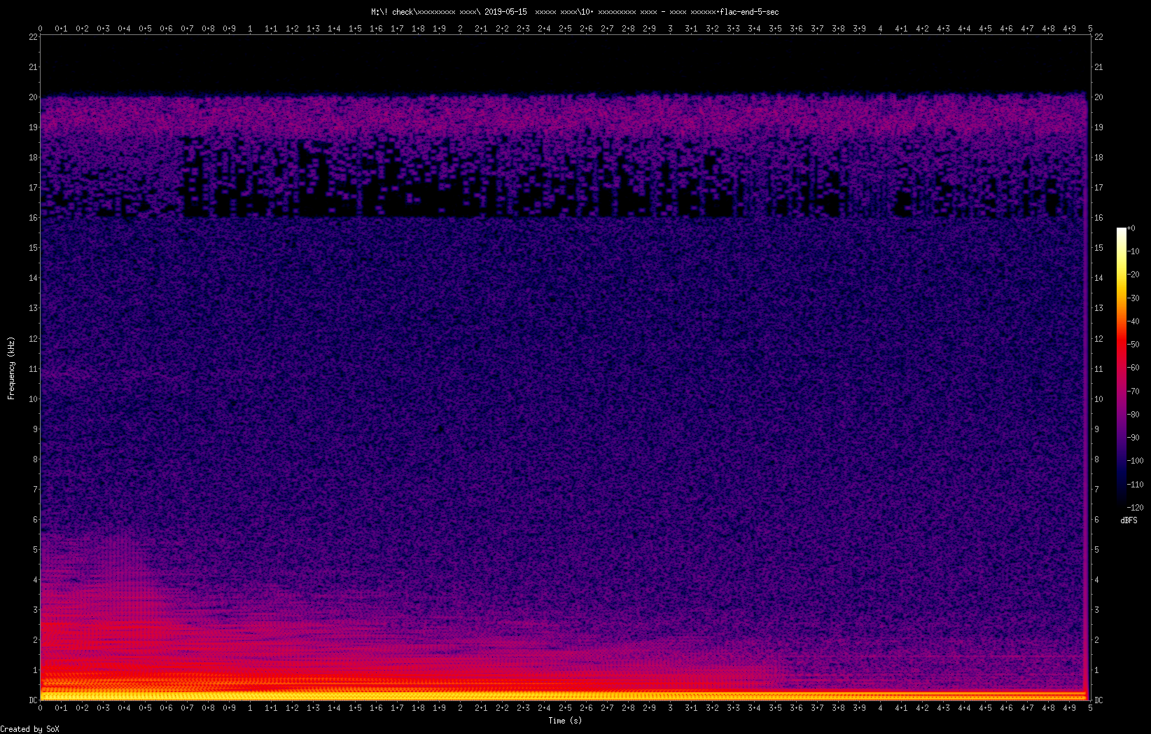The height and width of the screenshot is (734, 1151).
Task: Select "5" on the bottom time axis
Action: click(1090, 708)
